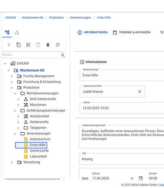Select the tree structure view tab icon
Screen dimensions: 164x188
tap(7, 33)
